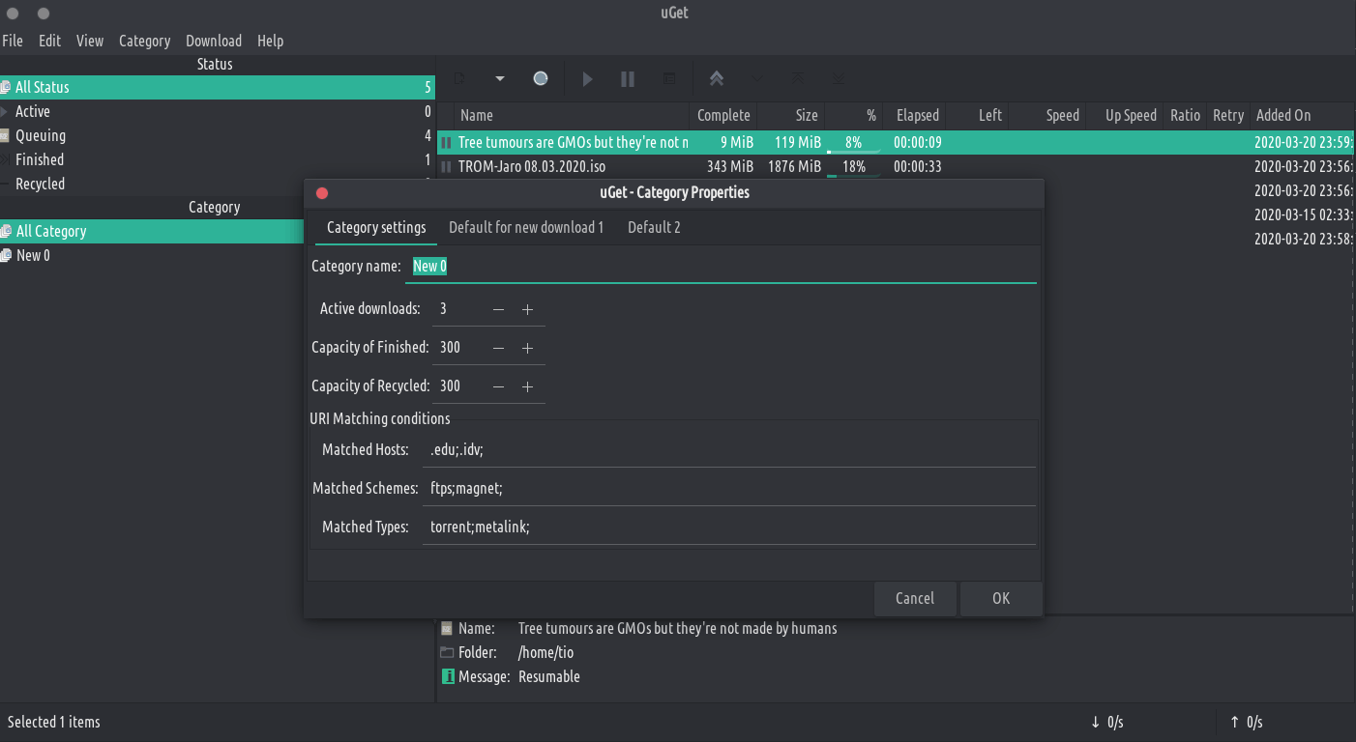Click the Capacity of Finished value field

click(458, 348)
